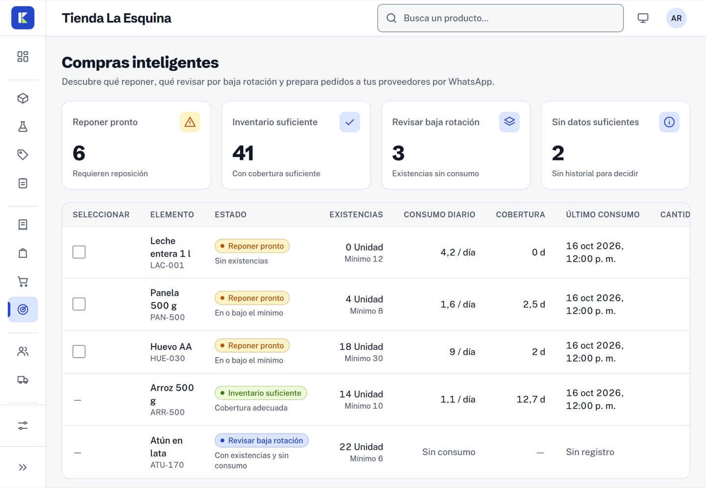Expand sidebar with double chevron icon
Image resolution: width=706 pixels, height=488 pixels.
[x=23, y=467]
